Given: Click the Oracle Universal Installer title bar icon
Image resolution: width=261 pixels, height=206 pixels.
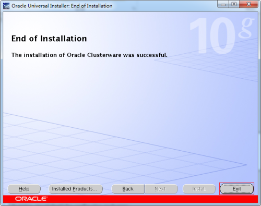Looking at the screenshot, I should click(x=6, y=6).
